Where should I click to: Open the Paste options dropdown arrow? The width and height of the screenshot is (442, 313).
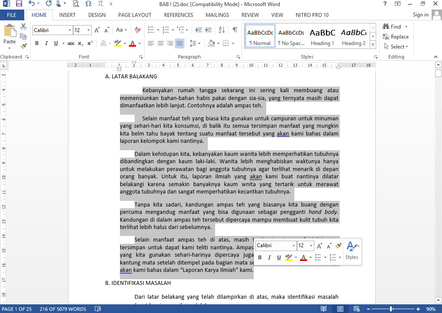click(x=9, y=48)
